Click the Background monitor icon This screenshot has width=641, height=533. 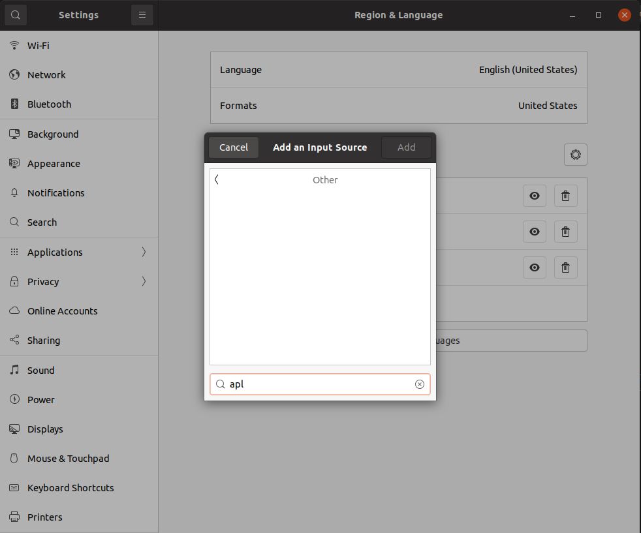[x=14, y=134]
